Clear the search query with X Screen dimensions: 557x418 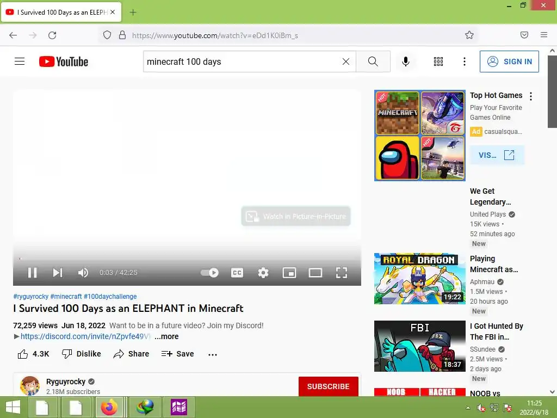click(346, 62)
